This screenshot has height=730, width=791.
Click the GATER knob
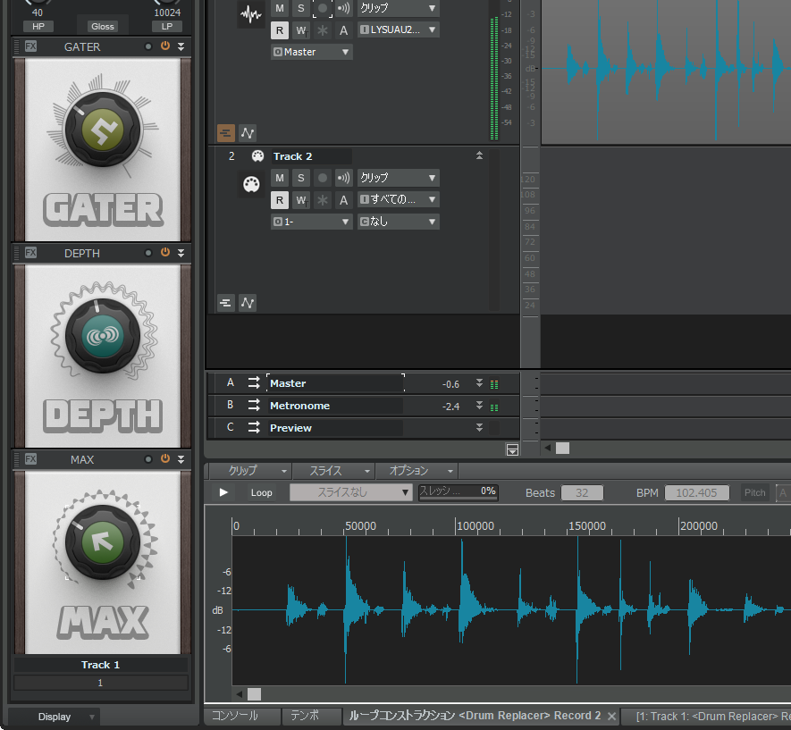pyautogui.click(x=103, y=129)
